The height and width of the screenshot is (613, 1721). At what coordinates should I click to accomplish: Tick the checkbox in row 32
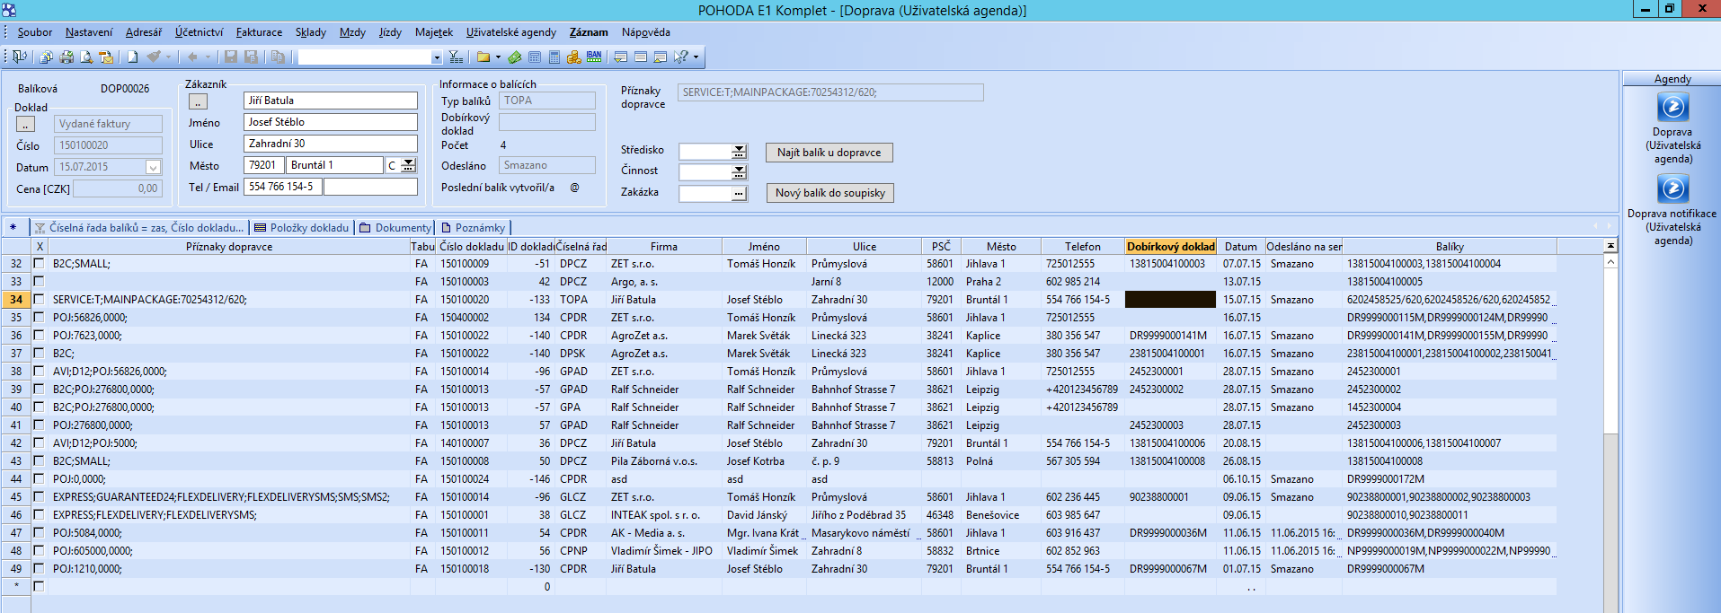(39, 264)
